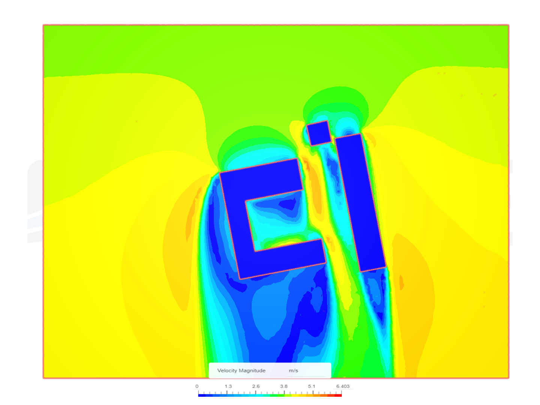Image resolution: width=540 pixels, height=405 pixels.
Task: Edit the legend minimum value 0
Action: pyautogui.click(x=197, y=386)
